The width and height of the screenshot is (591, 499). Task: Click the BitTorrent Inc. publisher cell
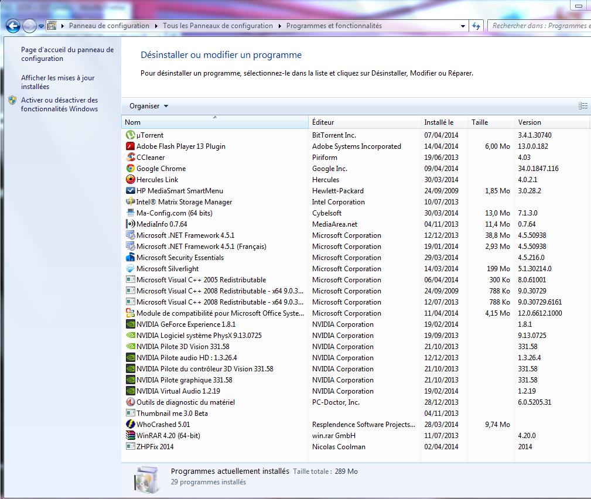coord(334,135)
